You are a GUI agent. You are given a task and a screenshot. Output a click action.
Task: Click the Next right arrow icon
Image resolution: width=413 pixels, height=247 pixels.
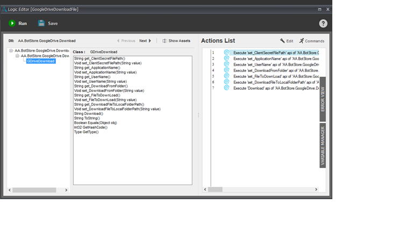pos(150,41)
